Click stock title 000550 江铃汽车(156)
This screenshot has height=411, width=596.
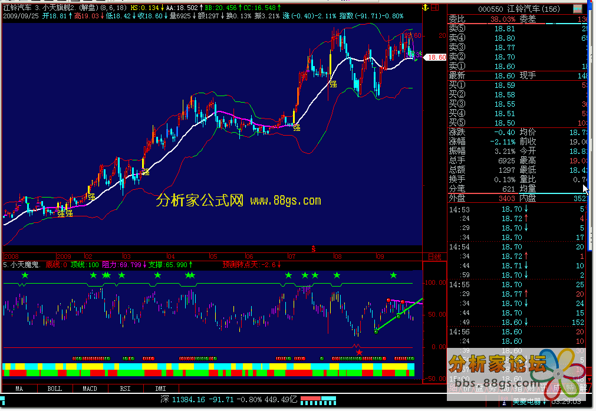[519, 9]
